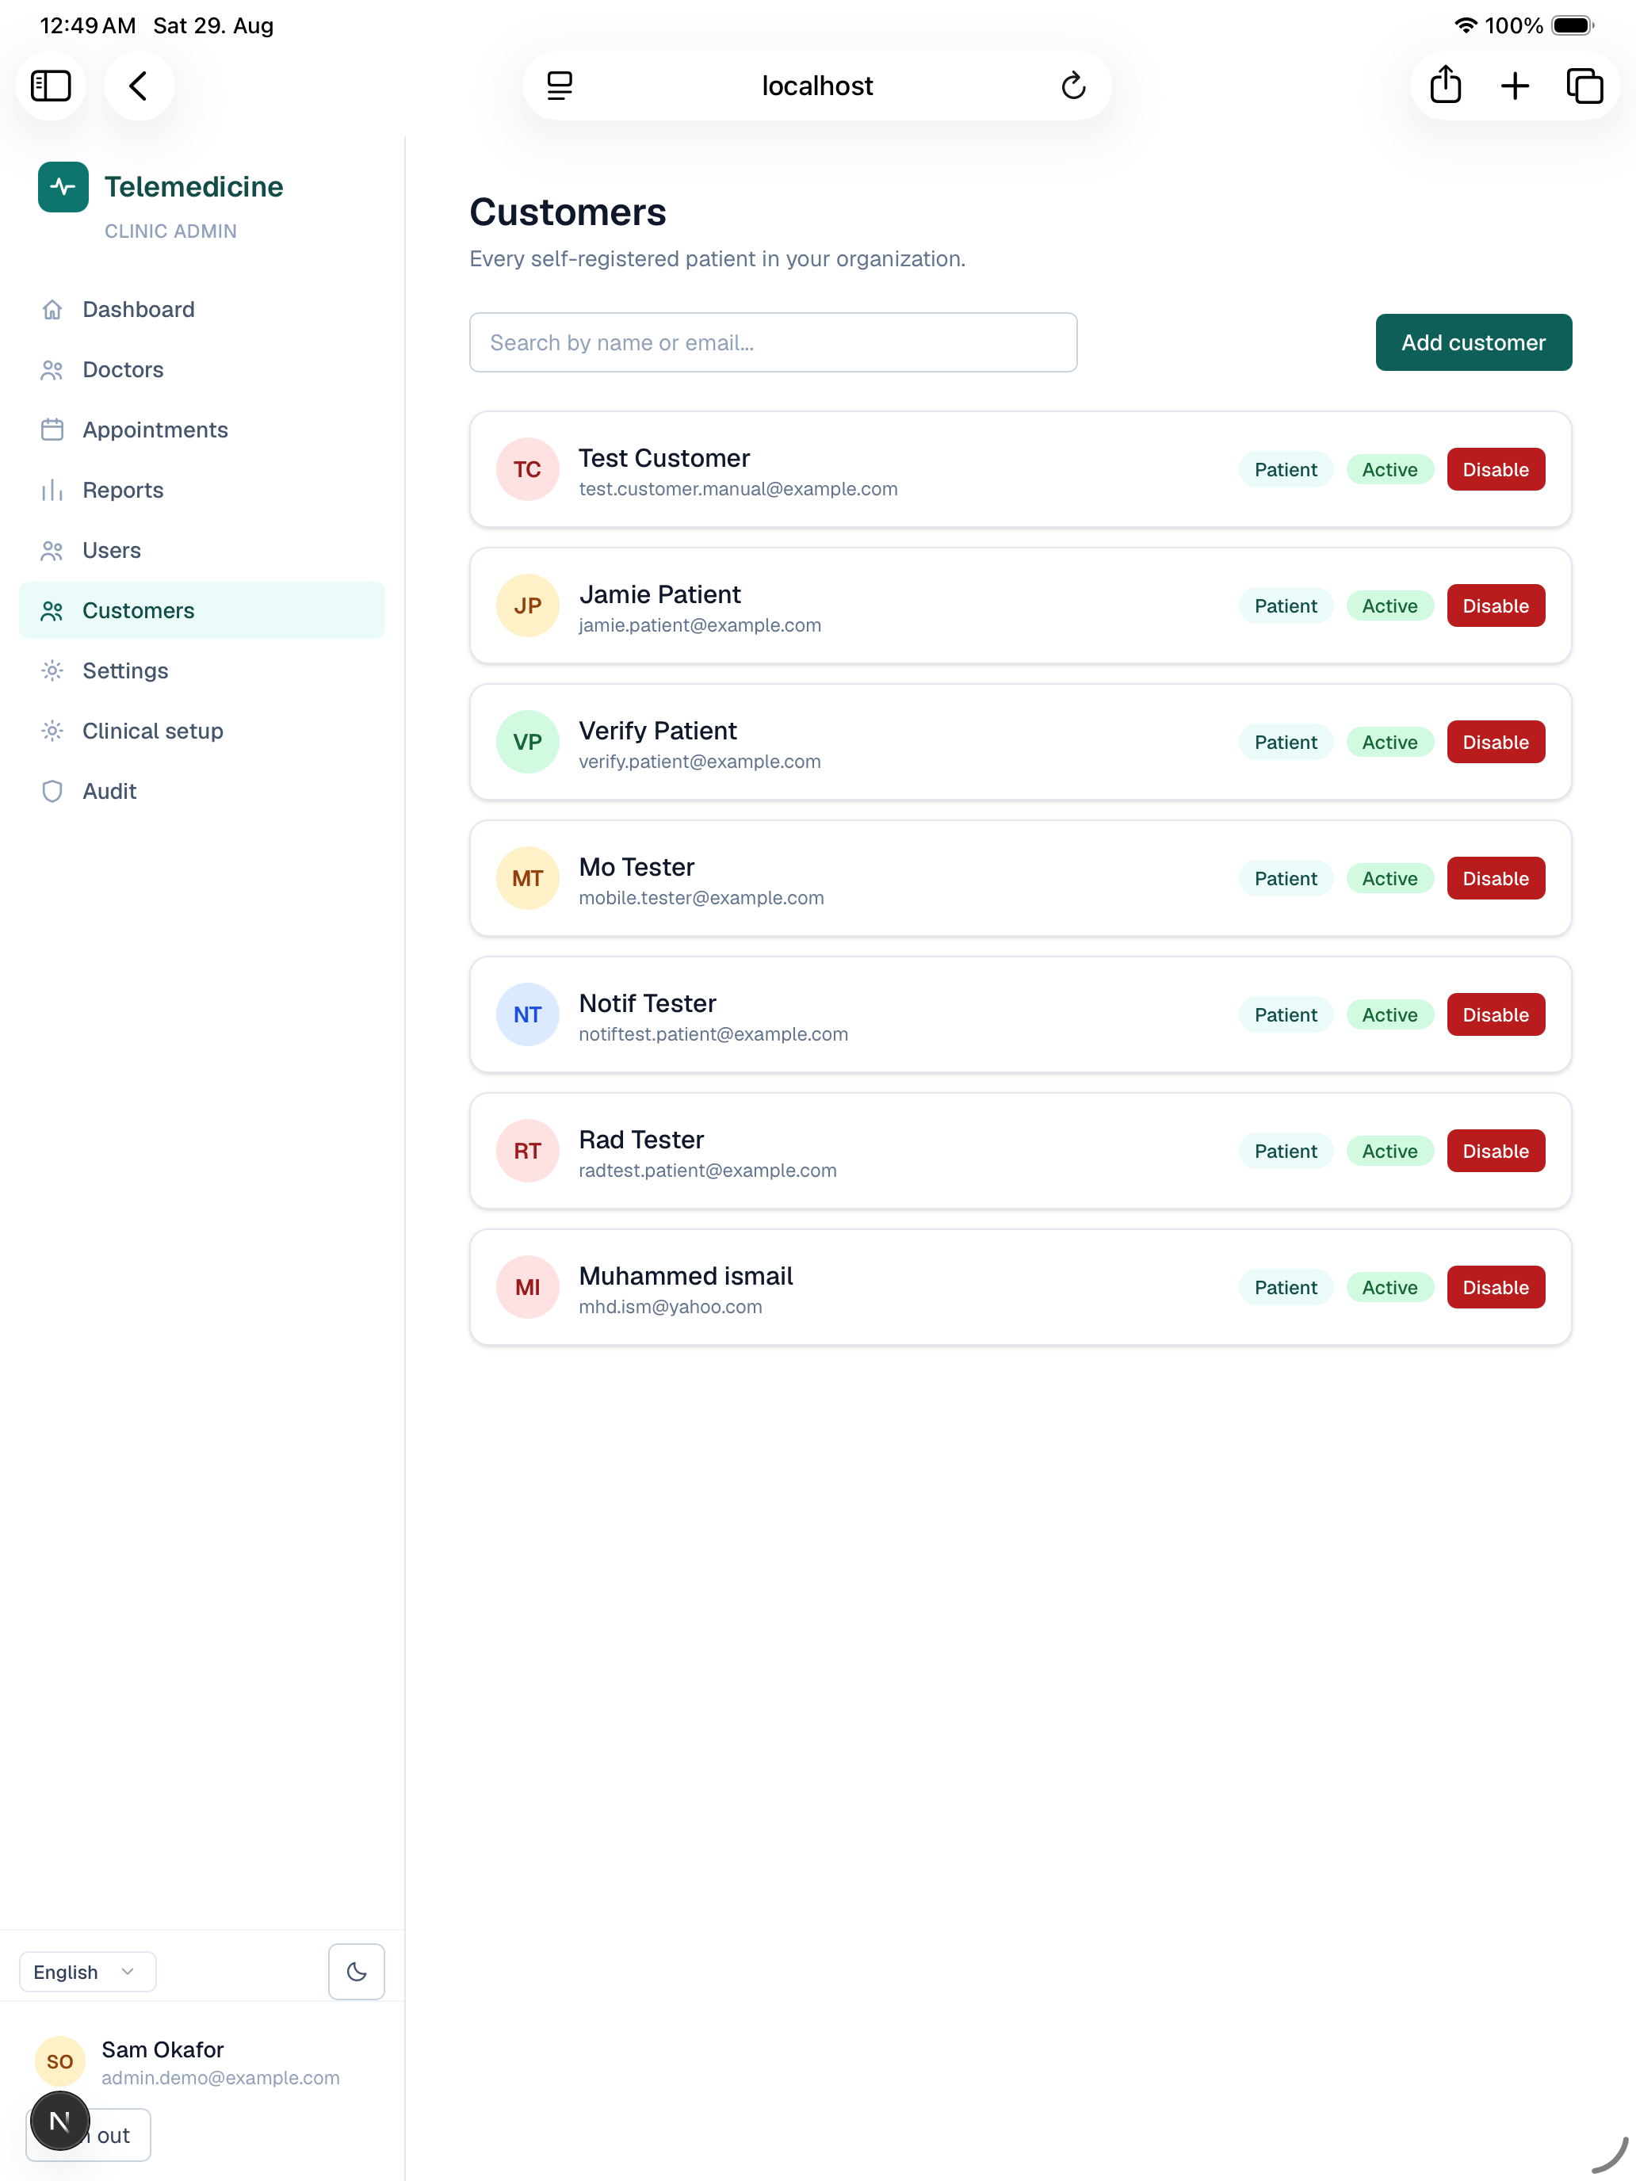Go to the Appointments section

(202, 430)
